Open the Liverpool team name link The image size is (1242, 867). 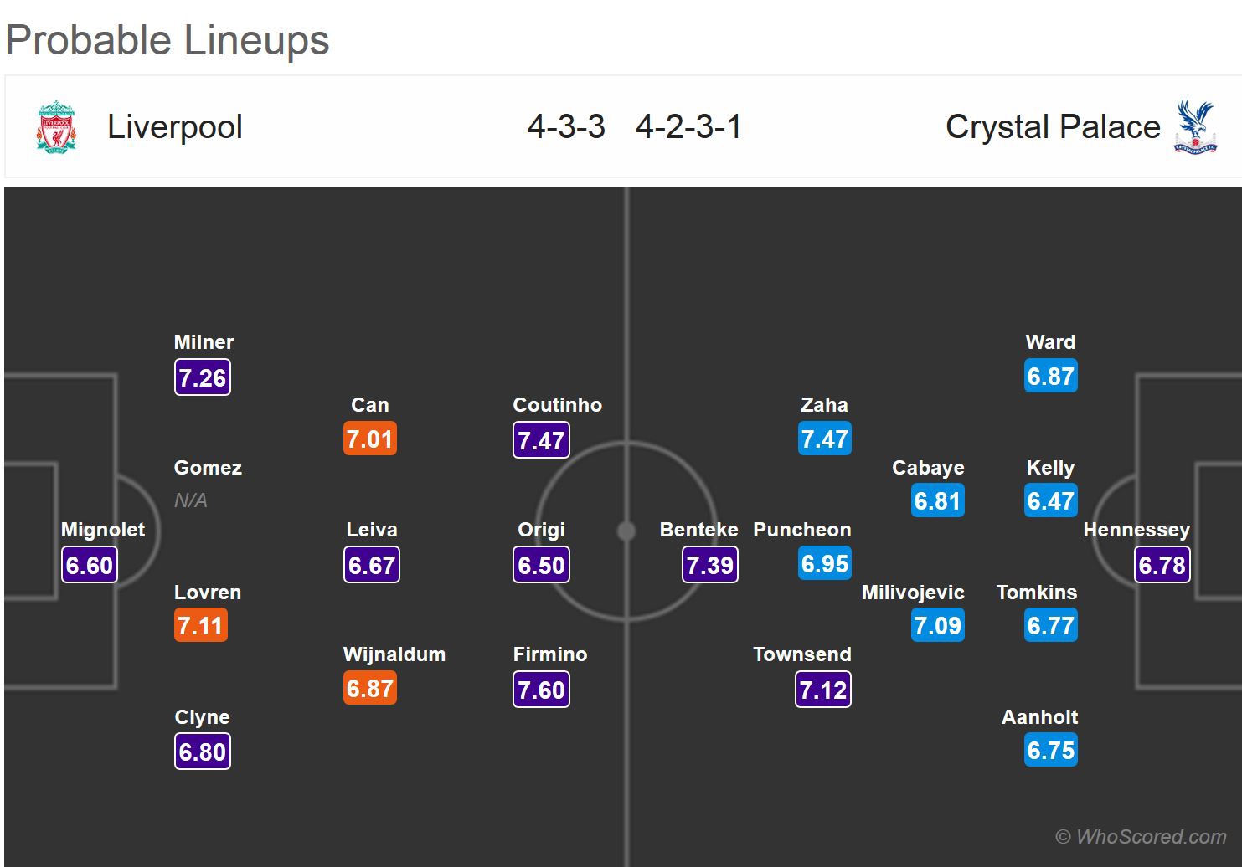pos(175,127)
